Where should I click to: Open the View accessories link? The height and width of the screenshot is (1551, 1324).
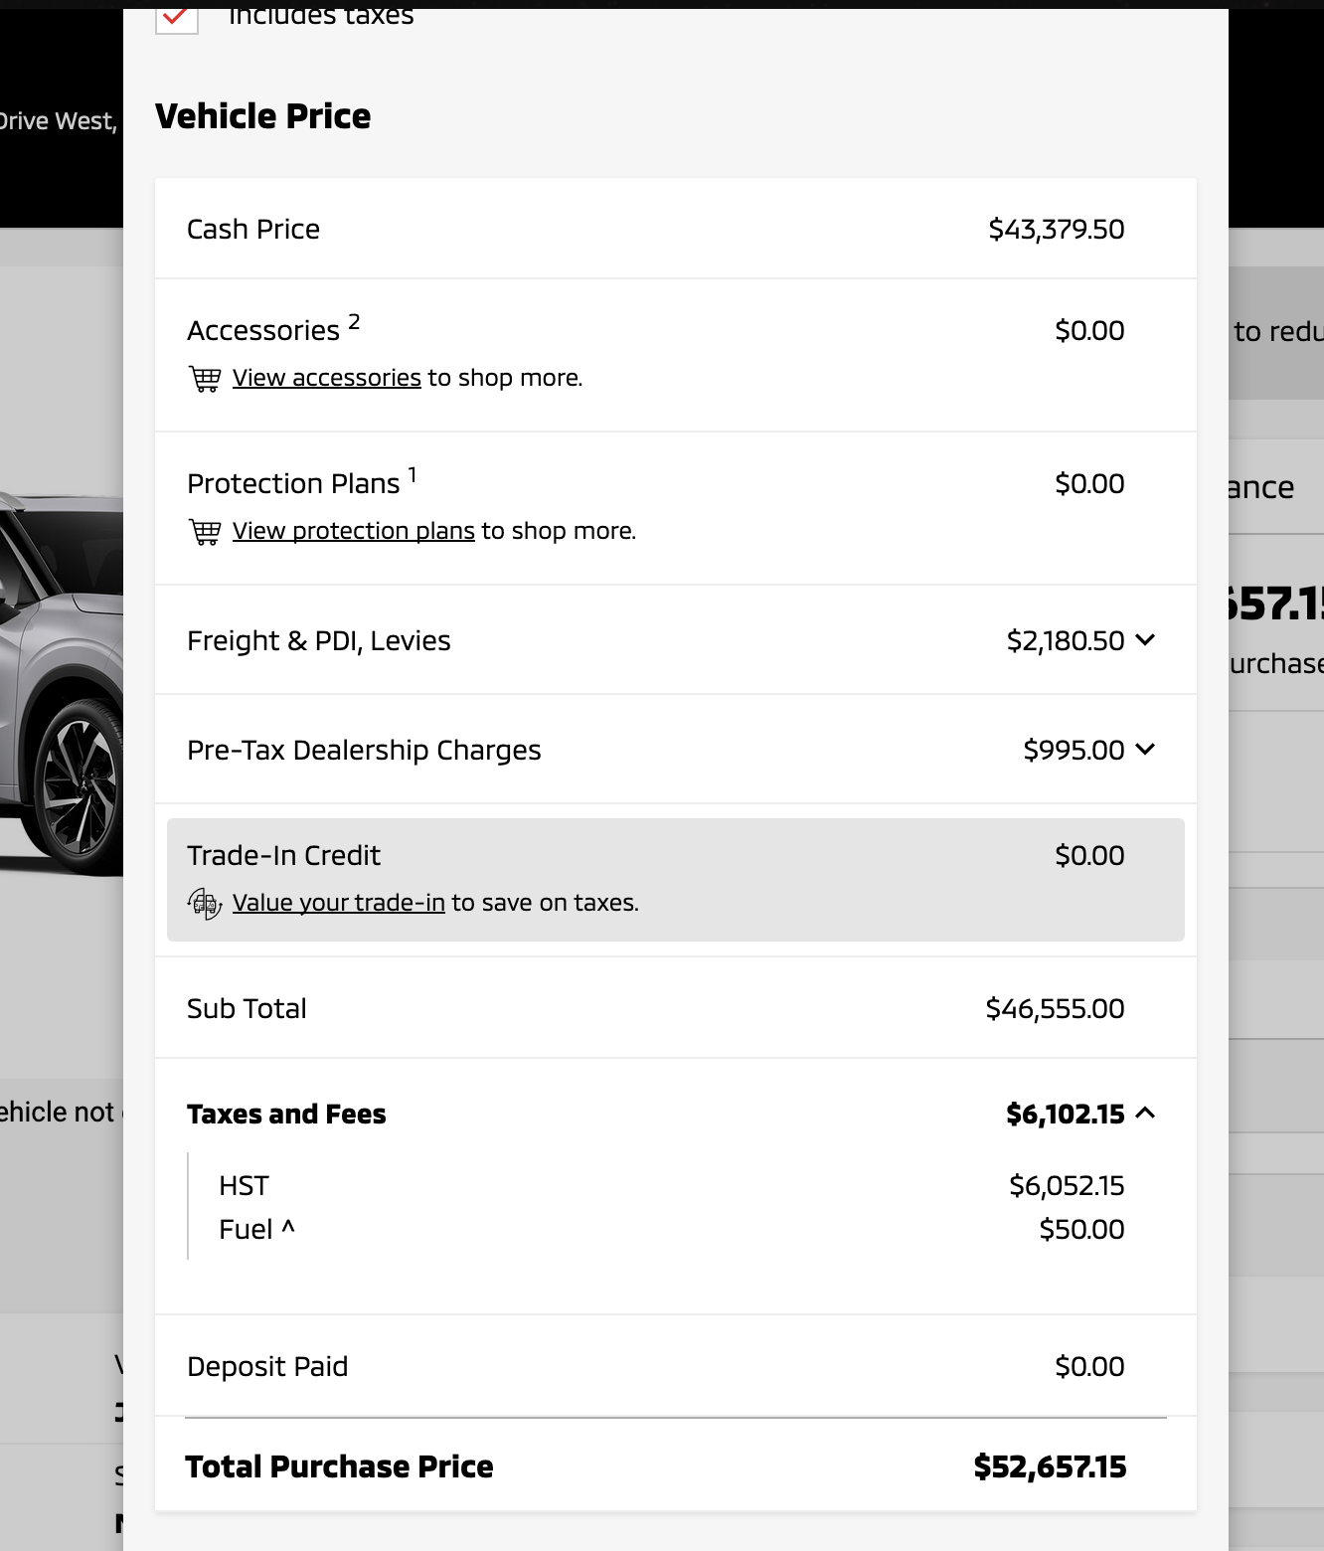point(327,378)
